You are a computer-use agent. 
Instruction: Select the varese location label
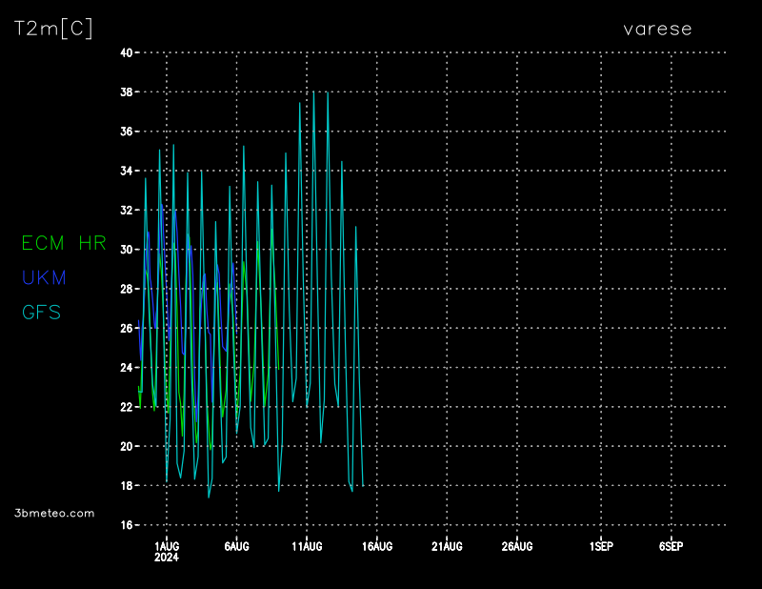tap(657, 29)
